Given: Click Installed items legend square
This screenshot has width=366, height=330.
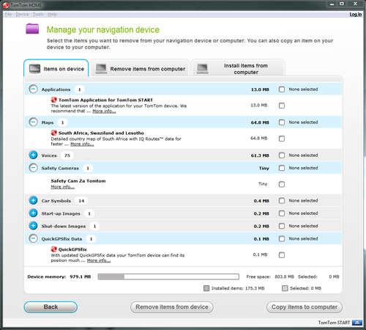Looking at the screenshot, I should [206, 288].
